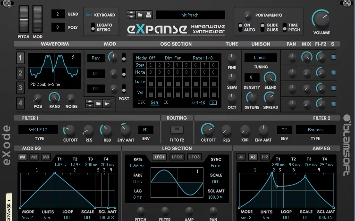This screenshot has height=221, width=355.
Task: Click the Init Patch name display
Action: click(190, 15)
